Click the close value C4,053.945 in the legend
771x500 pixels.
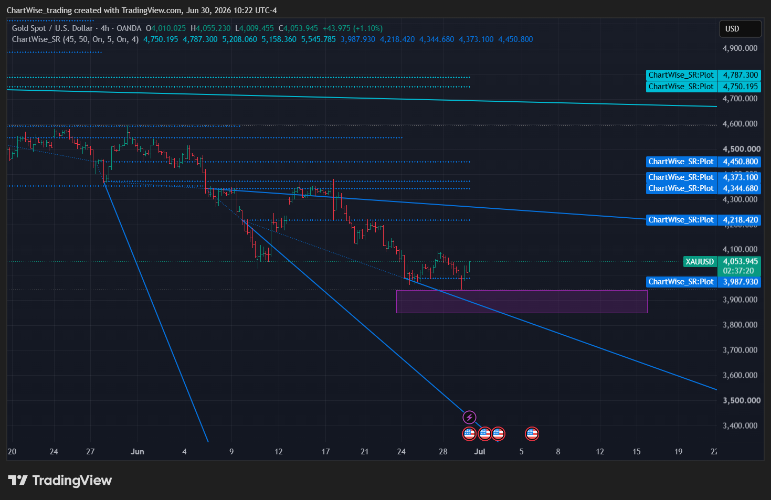click(x=298, y=28)
